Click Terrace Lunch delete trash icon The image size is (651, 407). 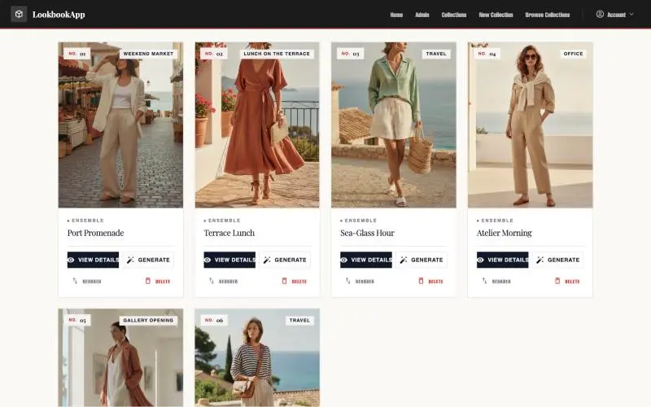(x=284, y=281)
